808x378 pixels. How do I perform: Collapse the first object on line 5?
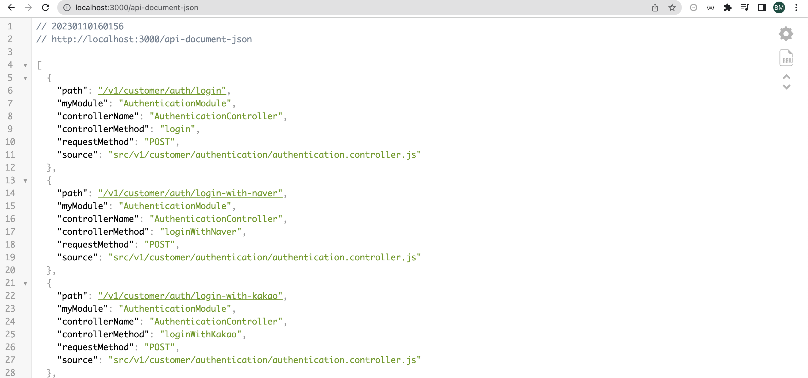pos(25,78)
